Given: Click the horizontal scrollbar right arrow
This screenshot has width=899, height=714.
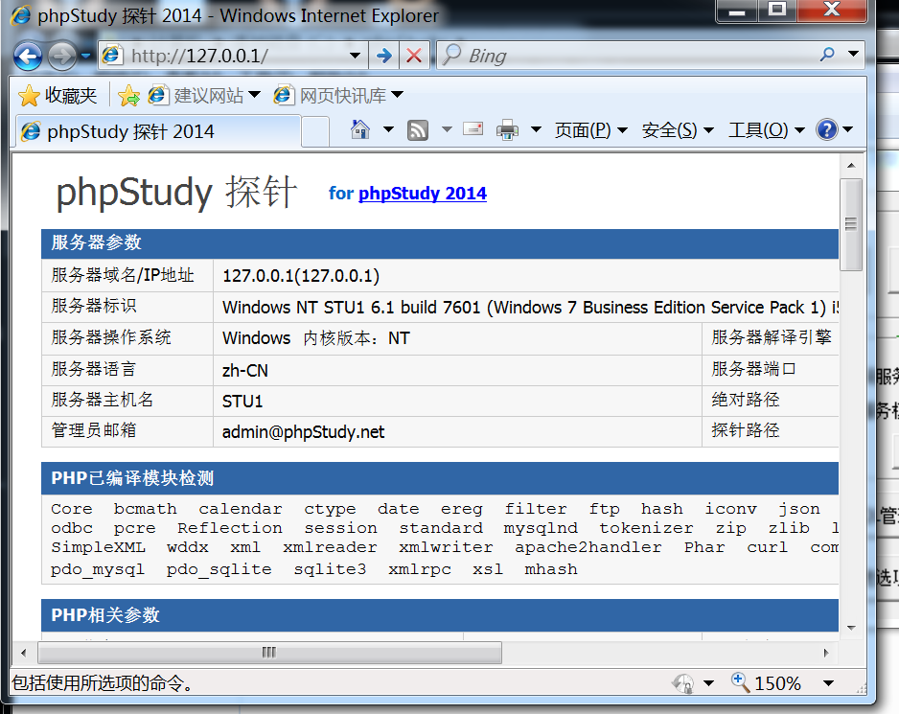Looking at the screenshot, I should 826,653.
